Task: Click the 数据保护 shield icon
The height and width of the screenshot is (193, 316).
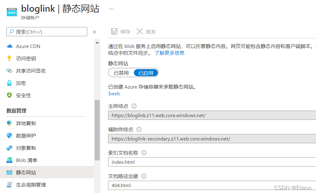Action: 9,136
